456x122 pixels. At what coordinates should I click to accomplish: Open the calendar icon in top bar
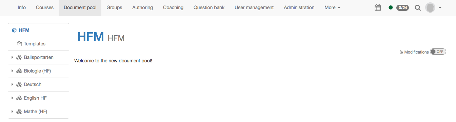point(378,7)
